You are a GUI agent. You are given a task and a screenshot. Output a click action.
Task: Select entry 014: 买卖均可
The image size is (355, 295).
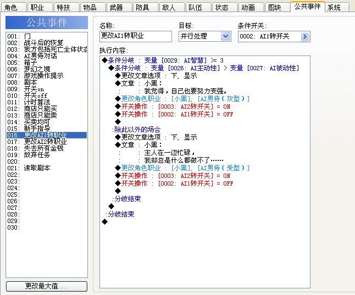46,122
